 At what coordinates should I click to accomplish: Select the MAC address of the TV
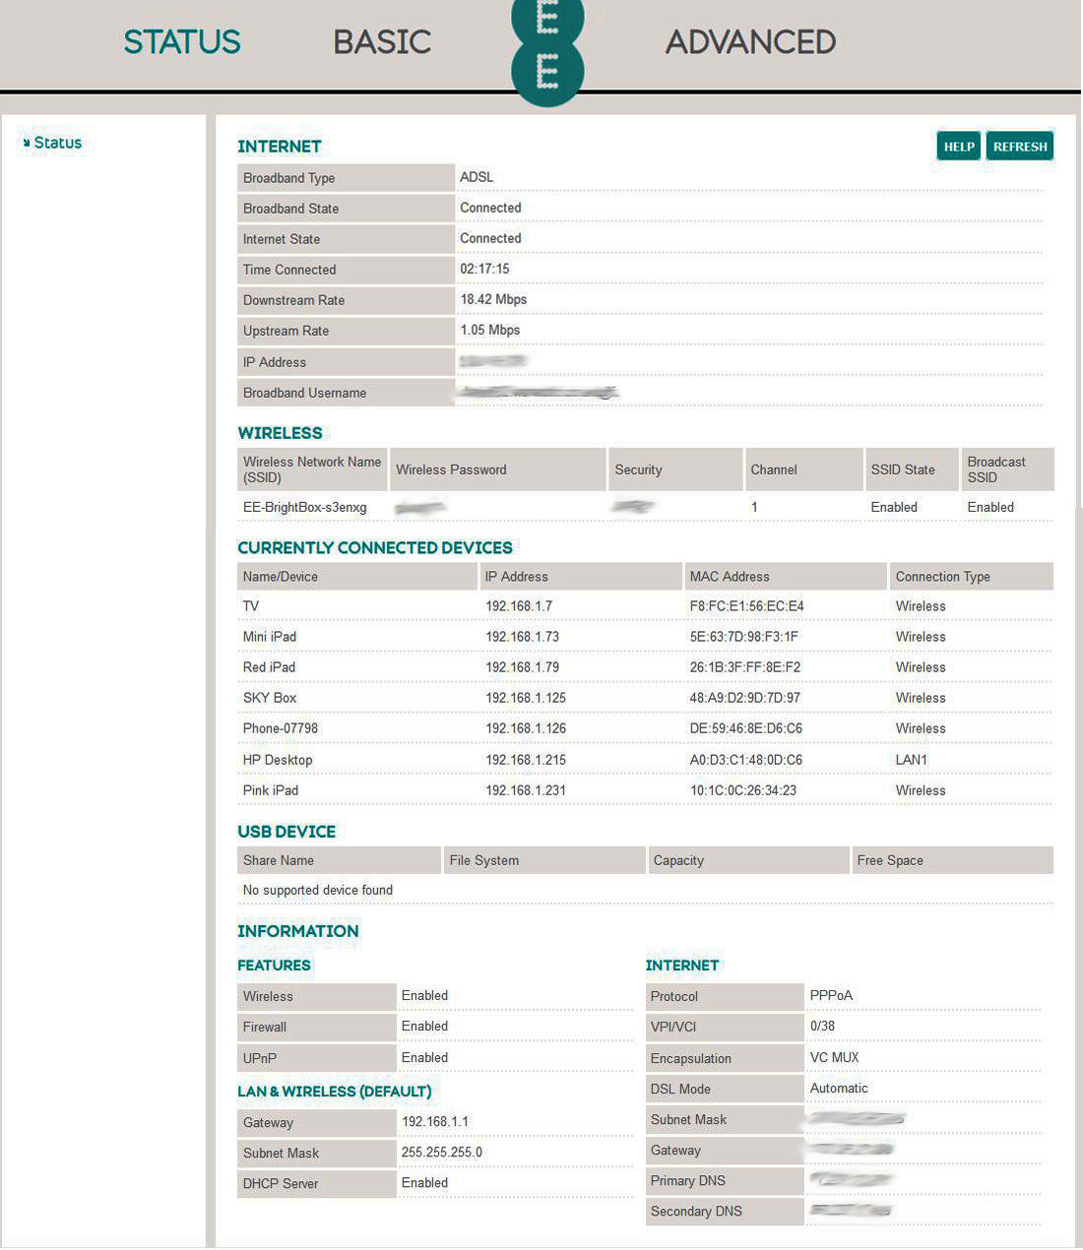coord(746,606)
